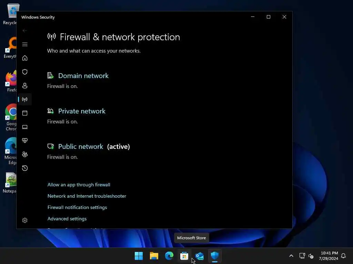Open Protection history clock icon
353x264 pixels.
(x=25, y=168)
